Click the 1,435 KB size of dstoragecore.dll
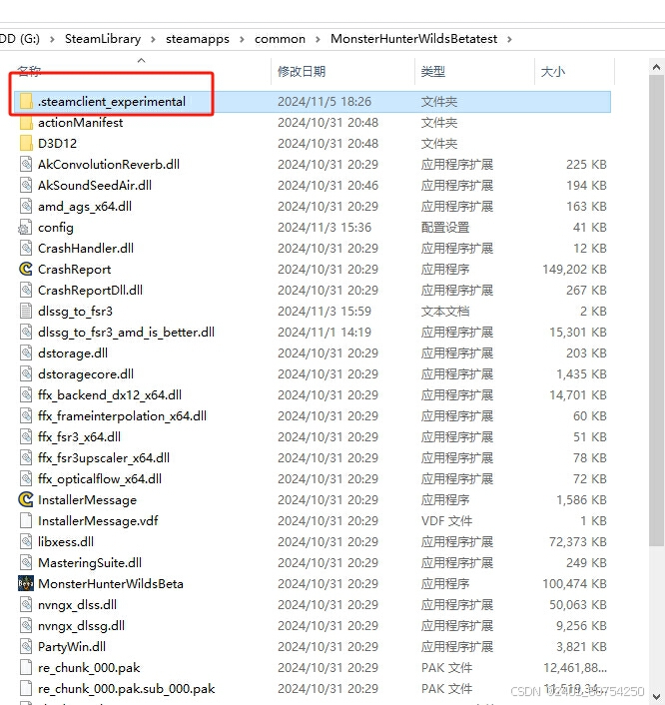Image resolution: width=665 pixels, height=705 pixels. click(581, 374)
